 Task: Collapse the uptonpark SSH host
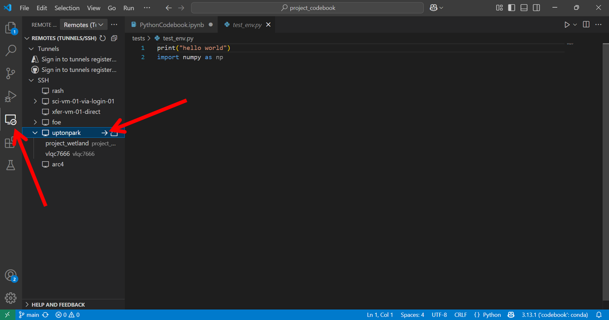pyautogui.click(x=35, y=133)
